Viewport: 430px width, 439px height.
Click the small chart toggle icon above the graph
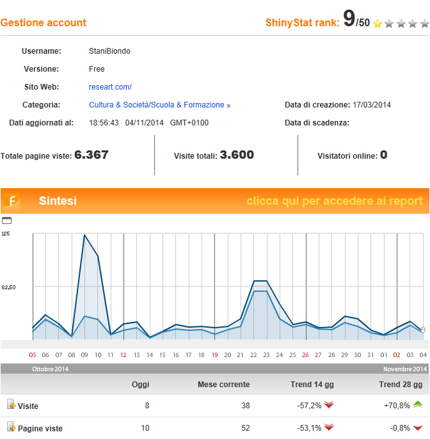pos(6,220)
